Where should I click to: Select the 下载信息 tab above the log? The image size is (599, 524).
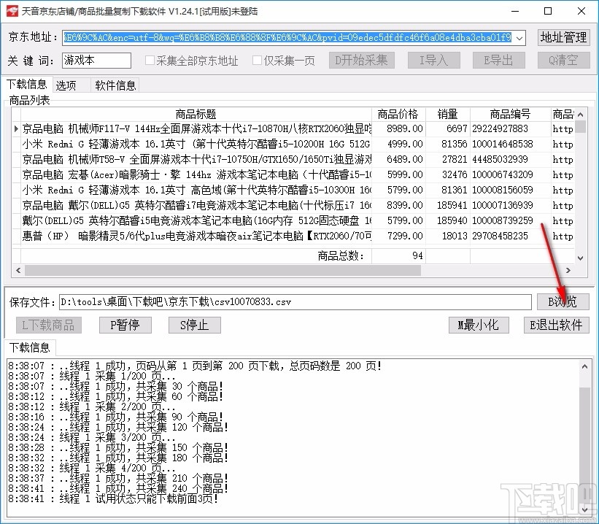29,347
